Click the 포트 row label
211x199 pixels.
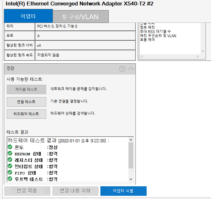point(10,35)
